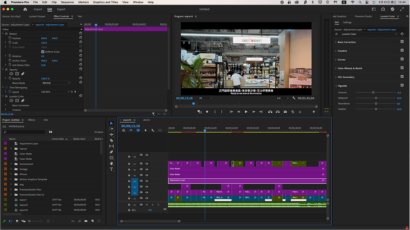The height and width of the screenshot is (230, 410).
Task: Open Settings tab in Lumetri Color
Action: pyautogui.click(x=347, y=23)
